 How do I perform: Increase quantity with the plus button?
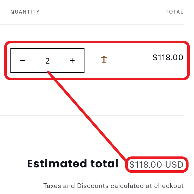[72, 61]
